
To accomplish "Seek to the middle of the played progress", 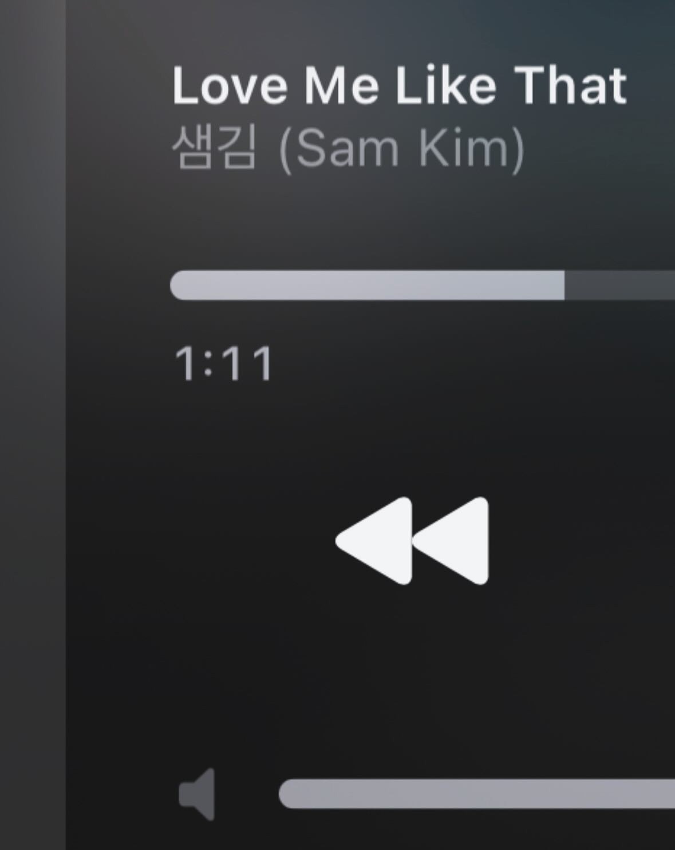I will [x=367, y=285].
